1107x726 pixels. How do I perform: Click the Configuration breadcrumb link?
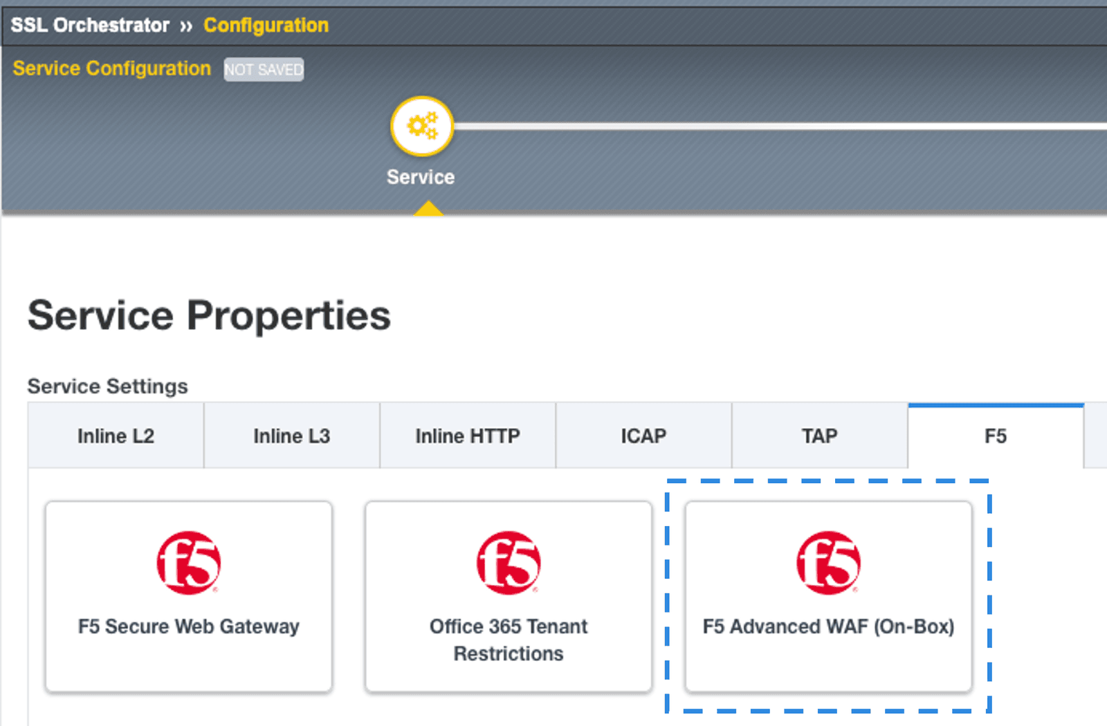click(x=265, y=25)
